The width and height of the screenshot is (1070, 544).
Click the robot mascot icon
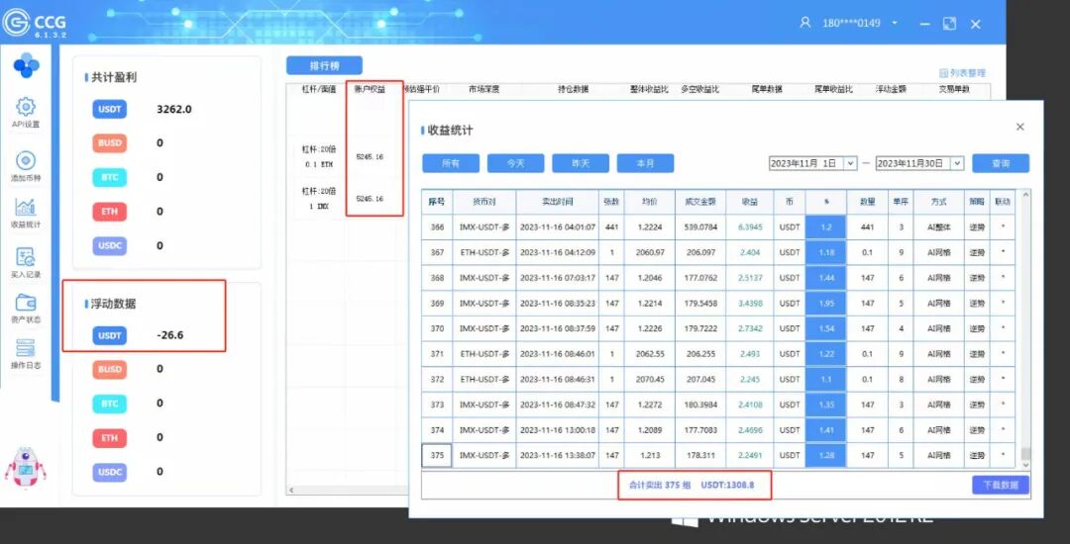pyautogui.click(x=25, y=467)
